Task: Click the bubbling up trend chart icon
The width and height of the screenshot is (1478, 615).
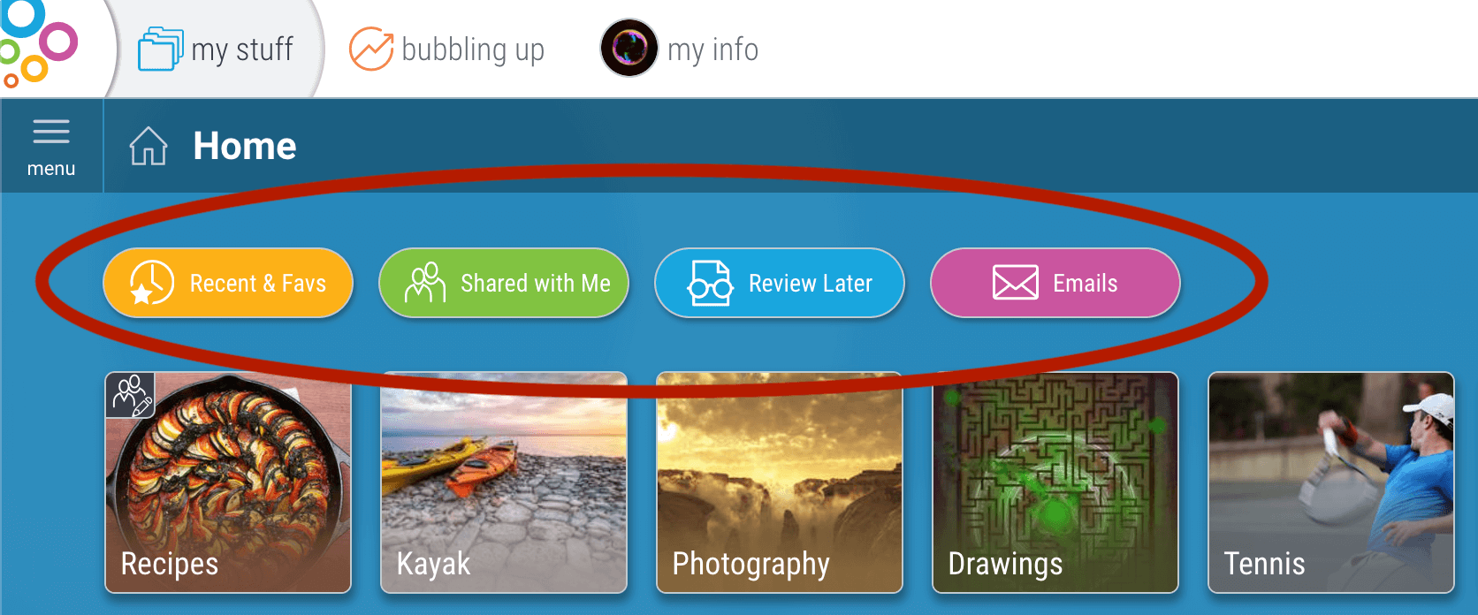Action: tap(371, 49)
